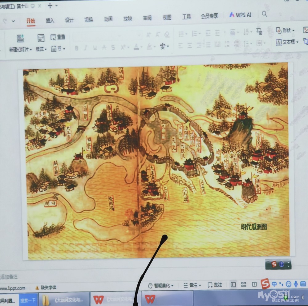This screenshot has width=308, height=306.
Task: Click the Reset (重置) slide button
Action: click(x=58, y=37)
